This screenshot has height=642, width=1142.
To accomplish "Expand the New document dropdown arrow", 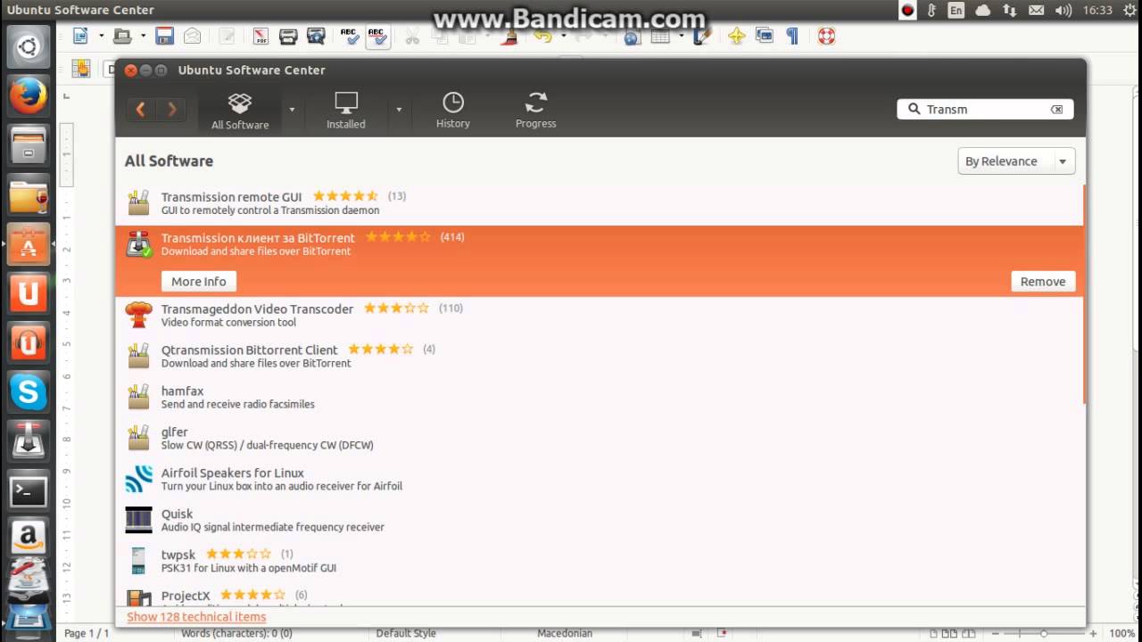I will (x=101, y=37).
